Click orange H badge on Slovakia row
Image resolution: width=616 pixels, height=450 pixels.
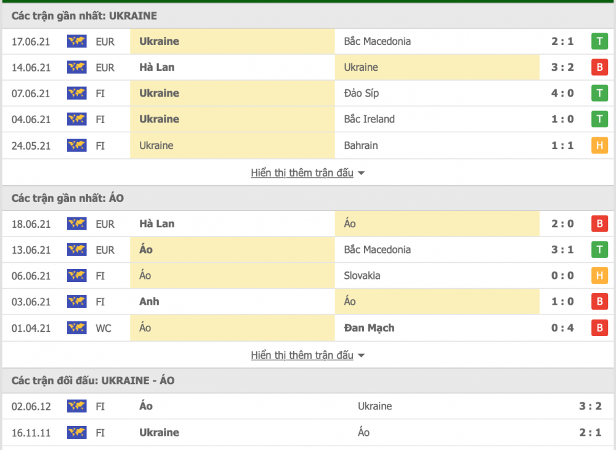pyautogui.click(x=599, y=276)
